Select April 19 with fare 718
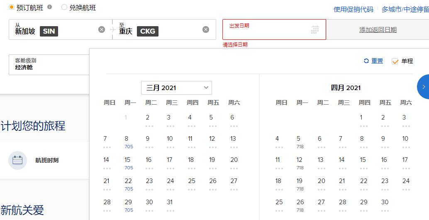Viewport: 429px width, 220px height. (300, 184)
